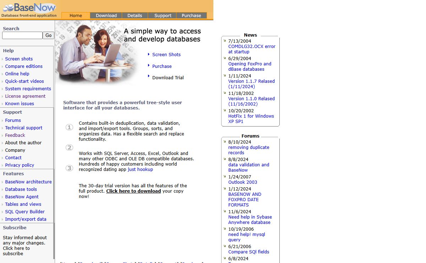426x263 pixels.
Task: Open BaseNow architecture feature page
Action: (28, 182)
